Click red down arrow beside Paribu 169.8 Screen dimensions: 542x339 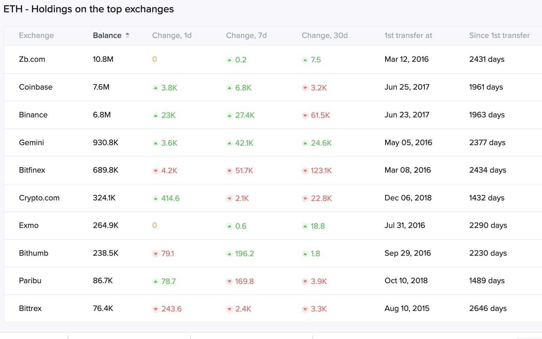(229, 282)
